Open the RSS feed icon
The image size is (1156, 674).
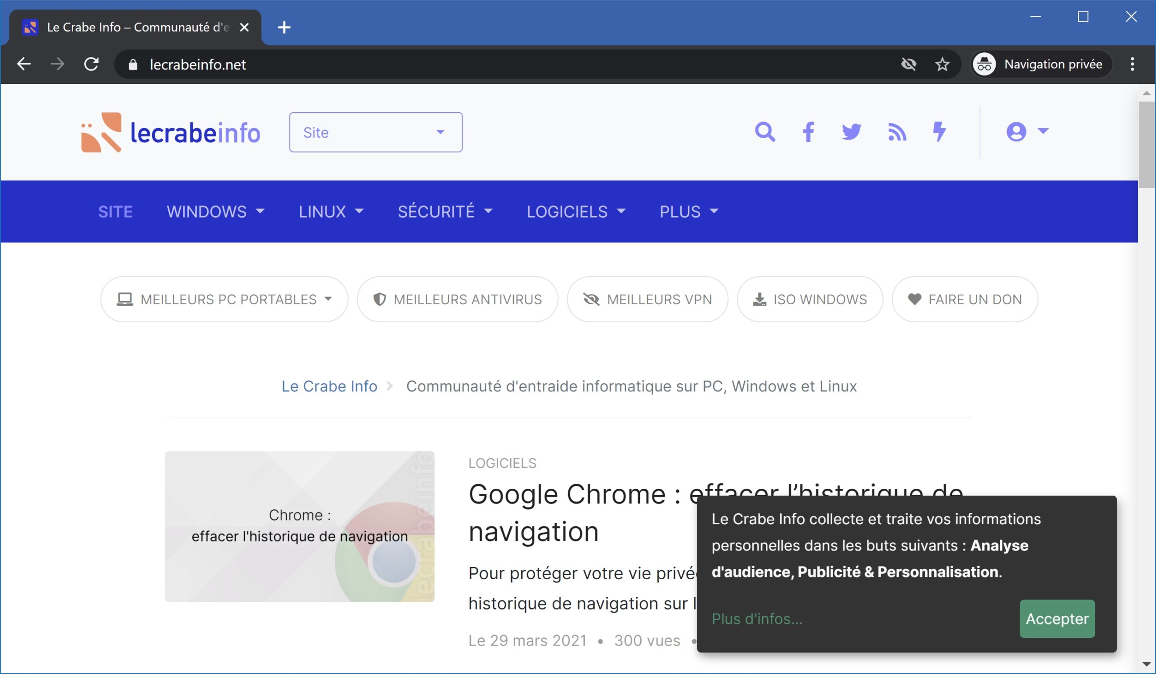pos(897,132)
